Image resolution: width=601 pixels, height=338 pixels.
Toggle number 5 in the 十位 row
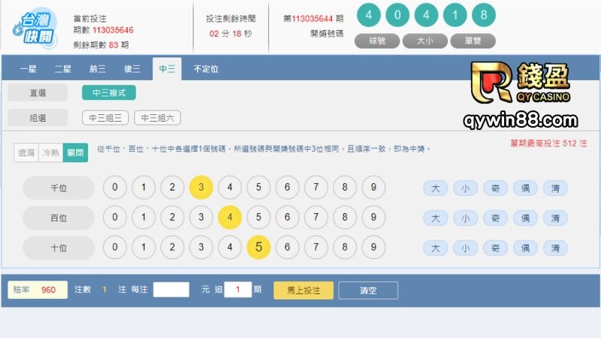[x=258, y=247]
